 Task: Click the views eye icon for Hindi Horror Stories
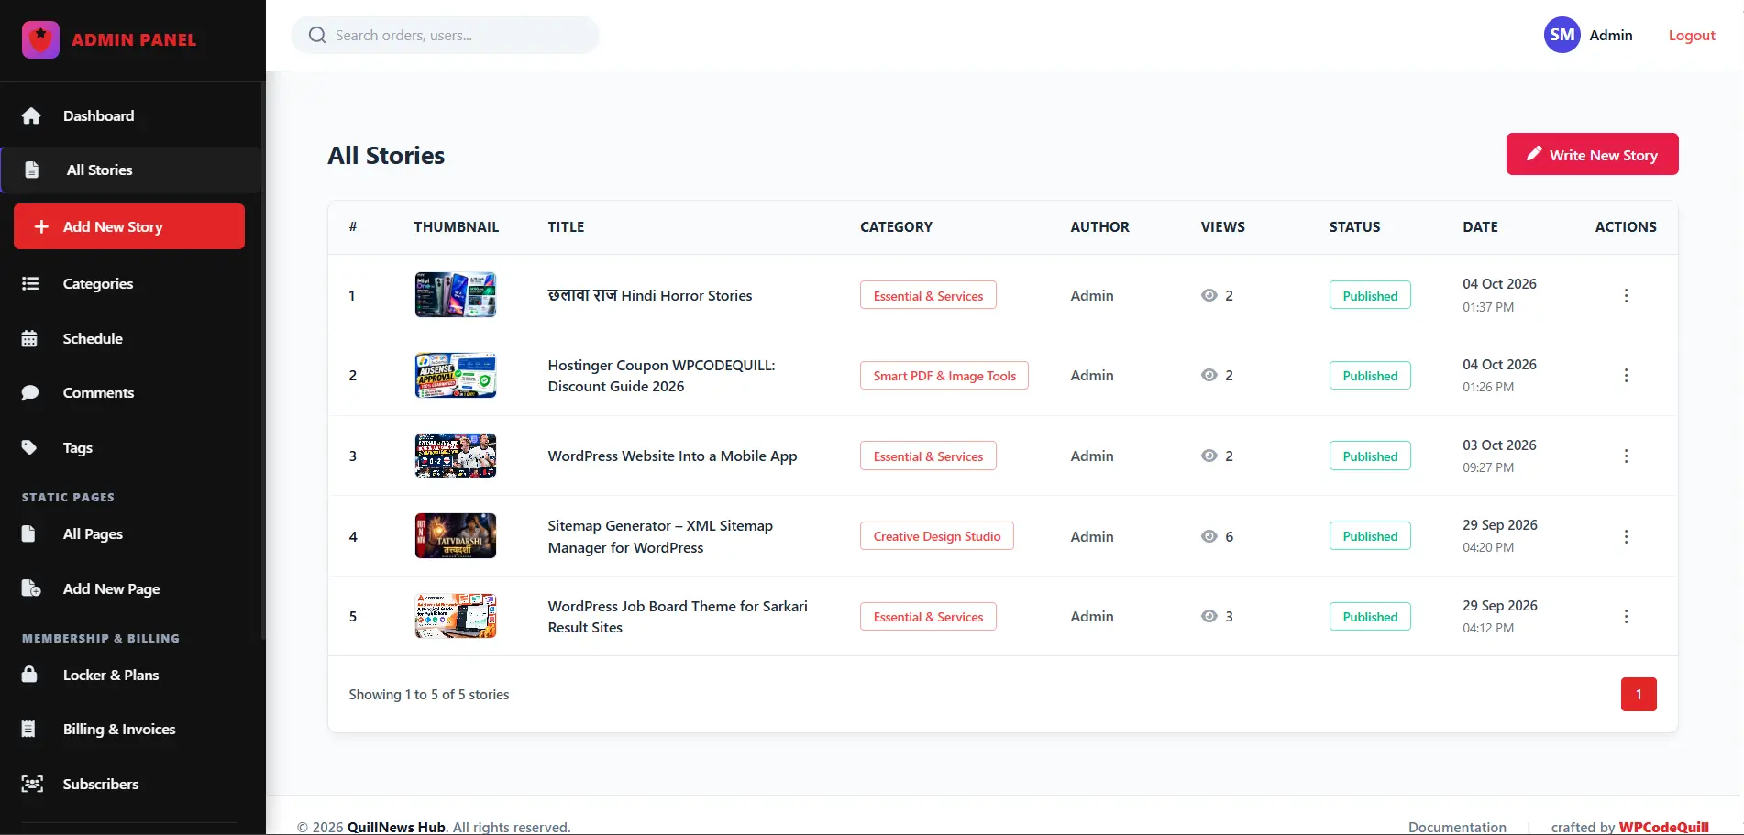(x=1209, y=295)
